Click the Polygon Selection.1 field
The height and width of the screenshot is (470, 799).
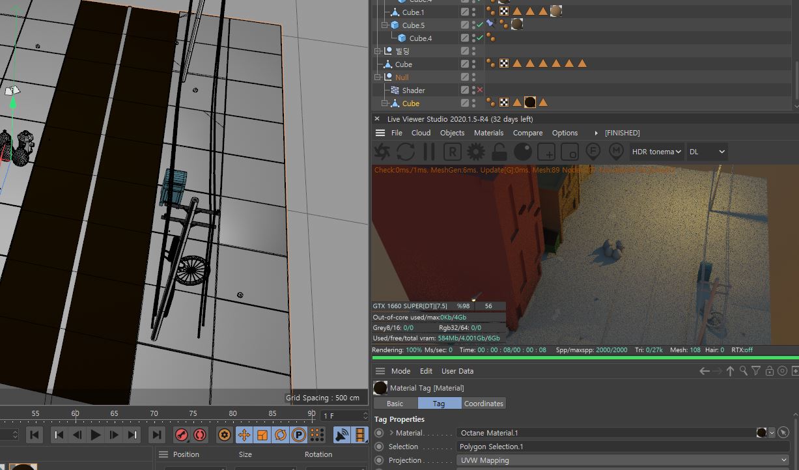point(623,447)
